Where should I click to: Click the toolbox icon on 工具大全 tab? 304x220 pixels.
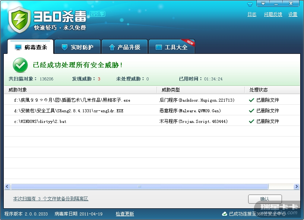[159, 47]
